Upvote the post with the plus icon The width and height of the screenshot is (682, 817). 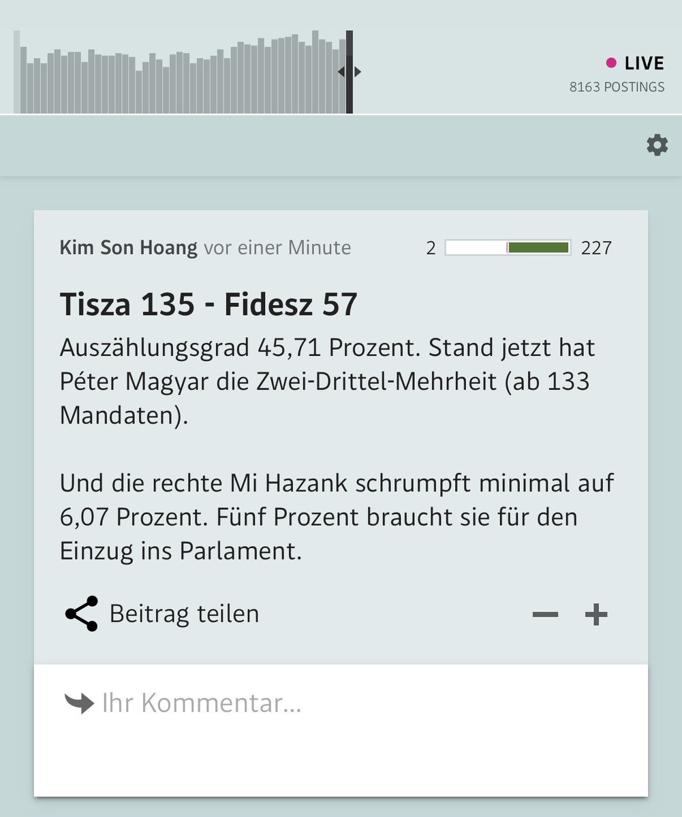coord(596,615)
